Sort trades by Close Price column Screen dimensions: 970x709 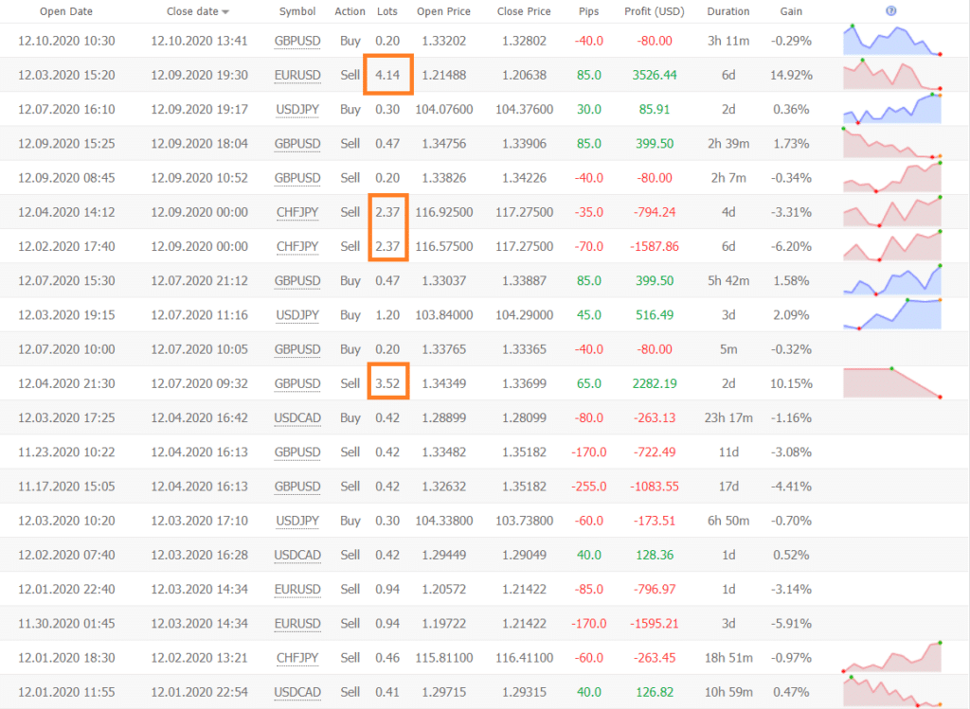(524, 11)
